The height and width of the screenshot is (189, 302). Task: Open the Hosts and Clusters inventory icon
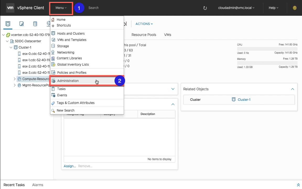click(8, 24)
